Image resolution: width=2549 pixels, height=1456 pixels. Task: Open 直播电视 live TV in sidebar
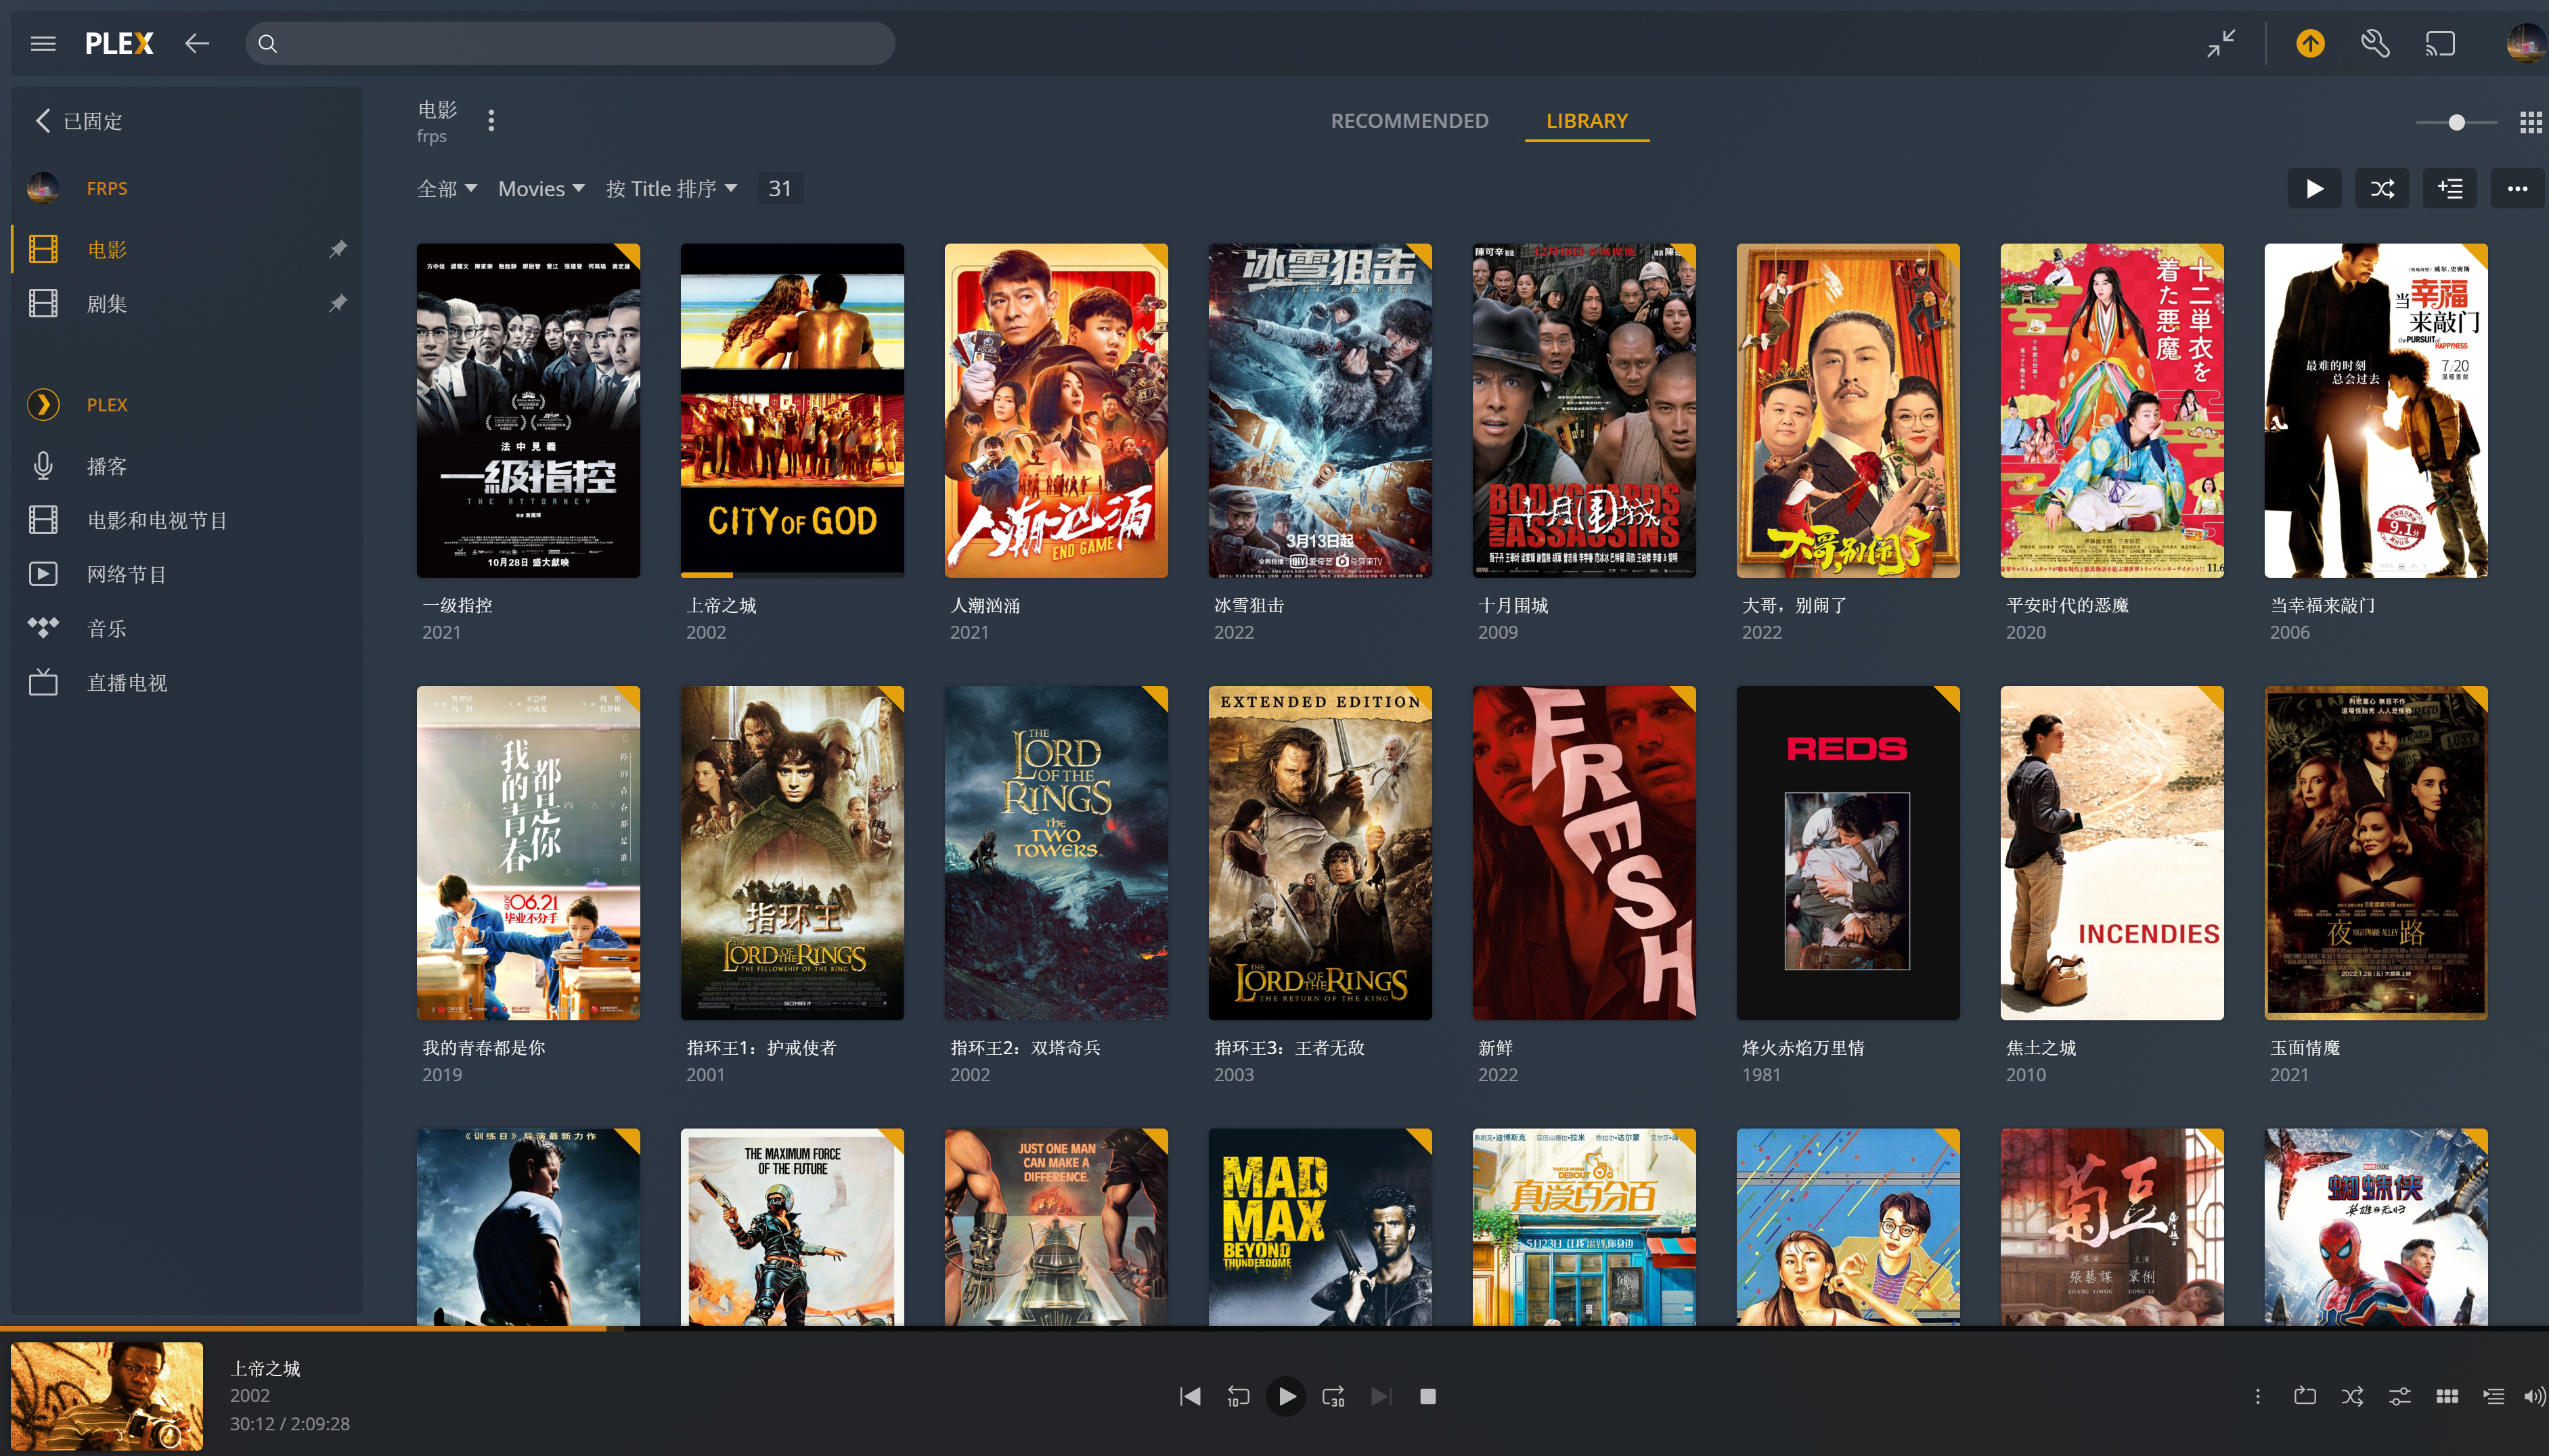(126, 682)
